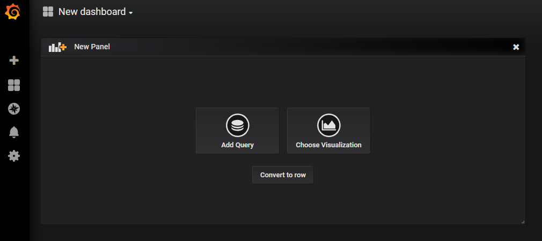Click the bar chart plus icon beside New Panel

tap(57, 47)
